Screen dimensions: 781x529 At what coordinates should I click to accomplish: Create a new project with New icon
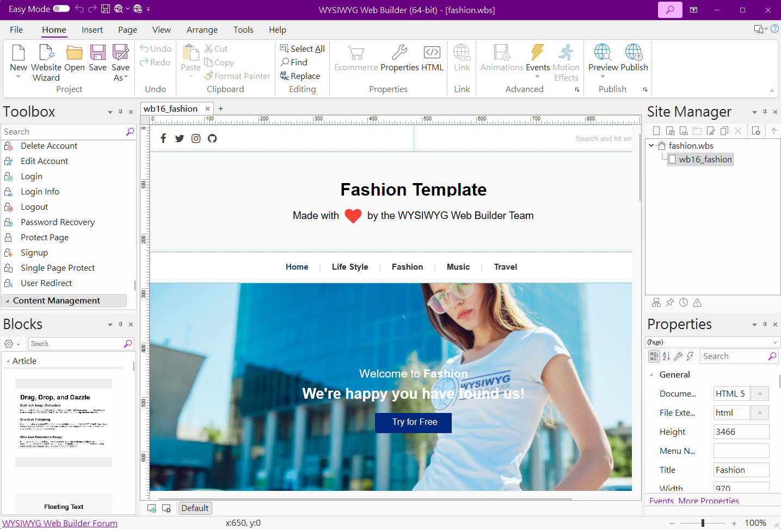[x=19, y=53]
